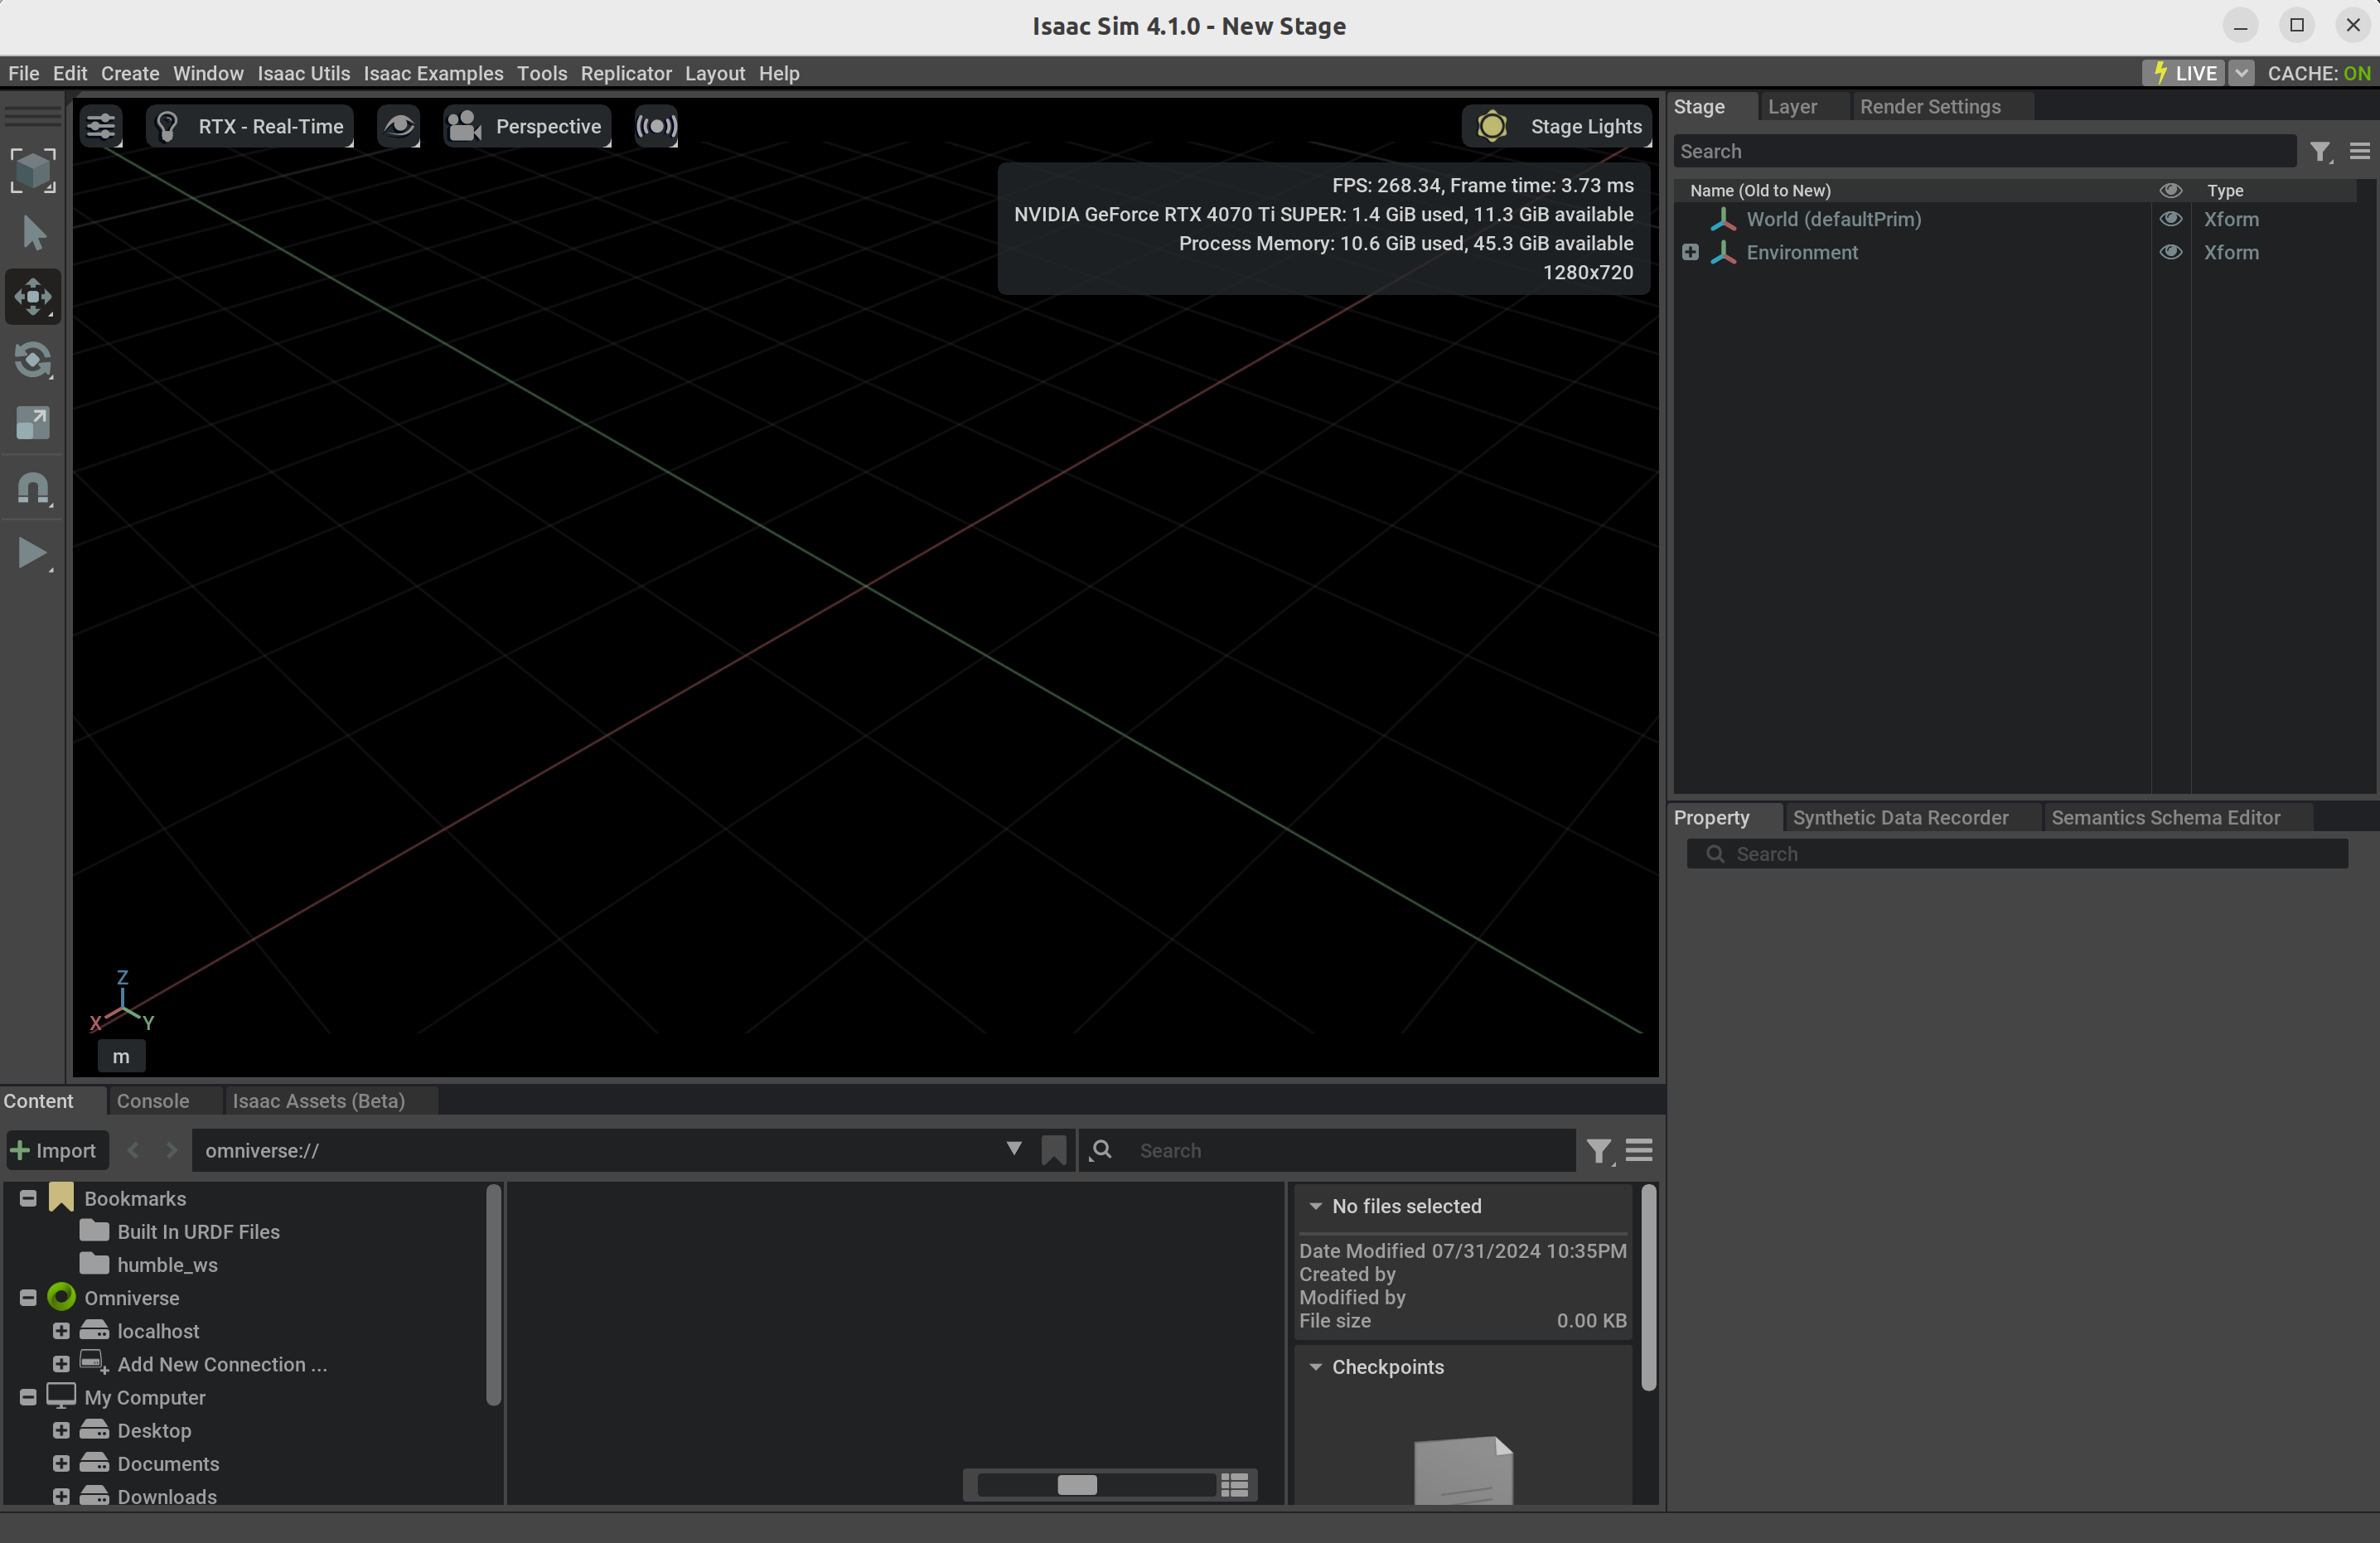Click the bookmark icon in the path bar
Screen dimensions: 2380x1543
tap(1053, 1150)
